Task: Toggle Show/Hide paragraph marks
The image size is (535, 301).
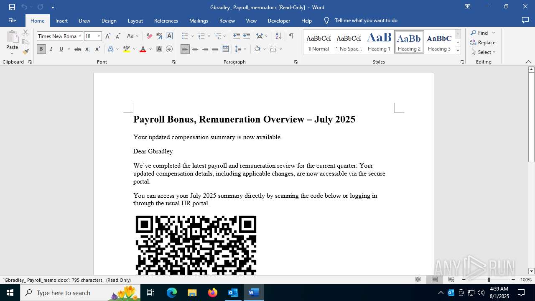Action: tap(291, 36)
